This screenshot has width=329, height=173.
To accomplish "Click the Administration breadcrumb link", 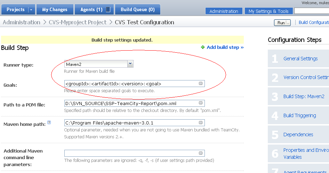I will pos(22,22).
